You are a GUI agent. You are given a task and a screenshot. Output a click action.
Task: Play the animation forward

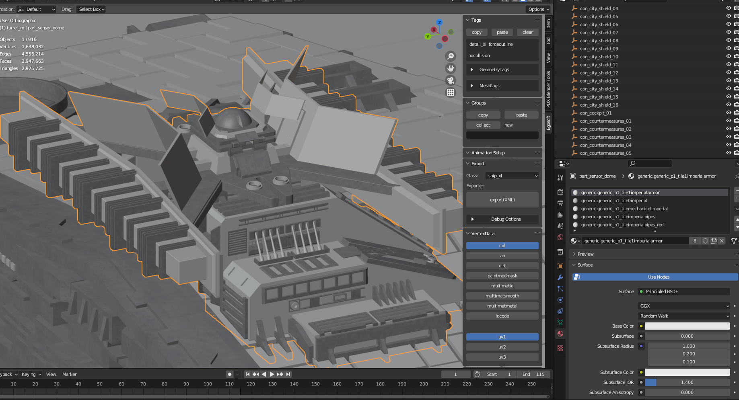272,374
